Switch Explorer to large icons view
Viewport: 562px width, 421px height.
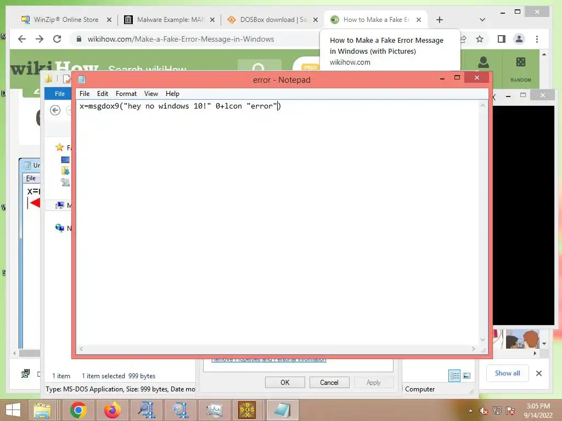click(x=467, y=376)
